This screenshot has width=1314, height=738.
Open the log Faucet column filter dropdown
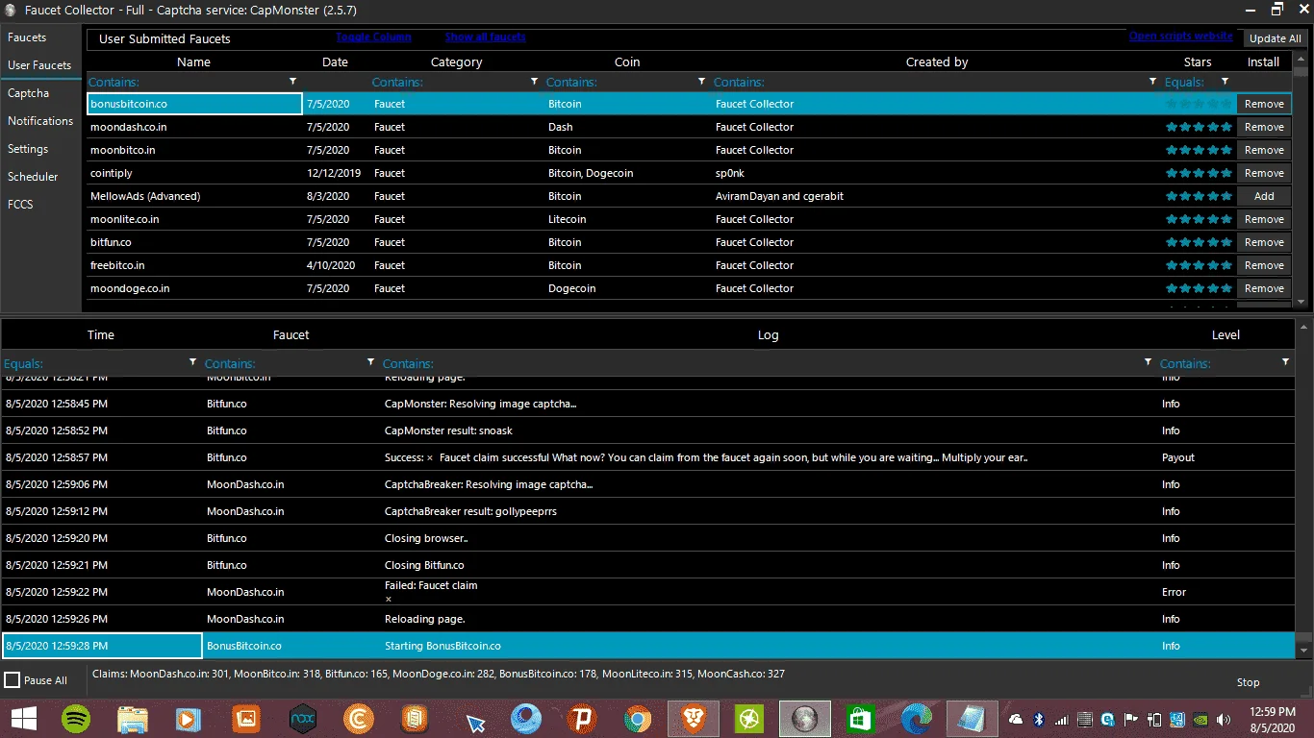click(x=371, y=362)
